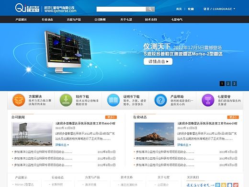Click the 行业动态 section heading

coord(140,117)
